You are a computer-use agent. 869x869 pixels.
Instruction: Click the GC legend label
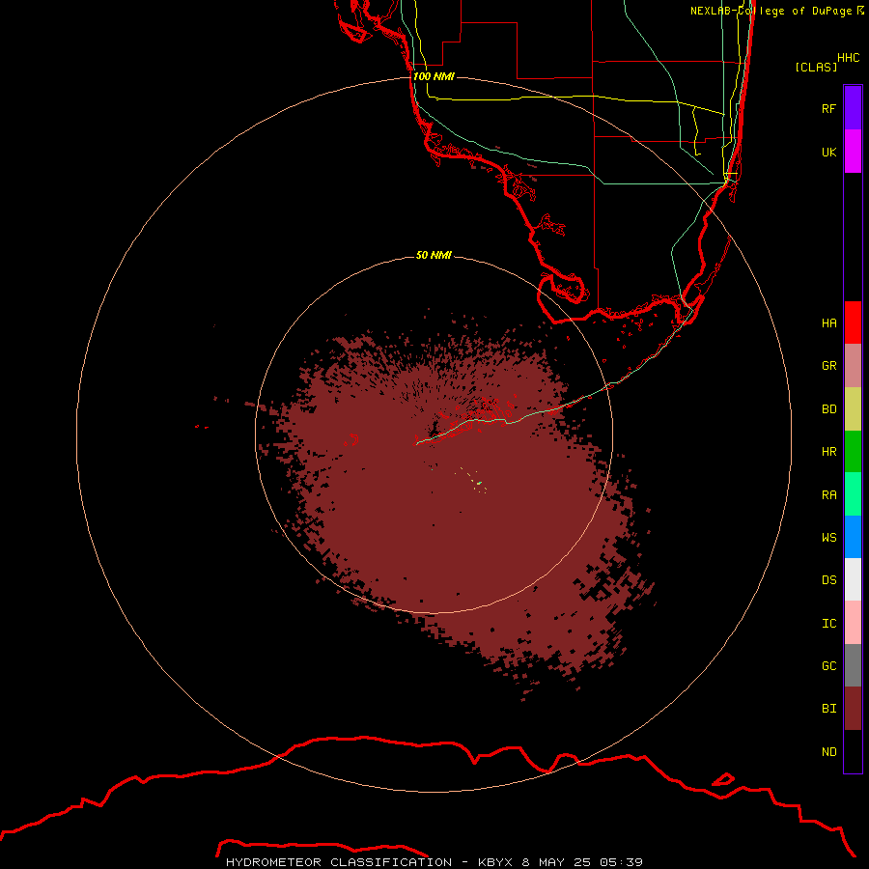[x=828, y=666]
